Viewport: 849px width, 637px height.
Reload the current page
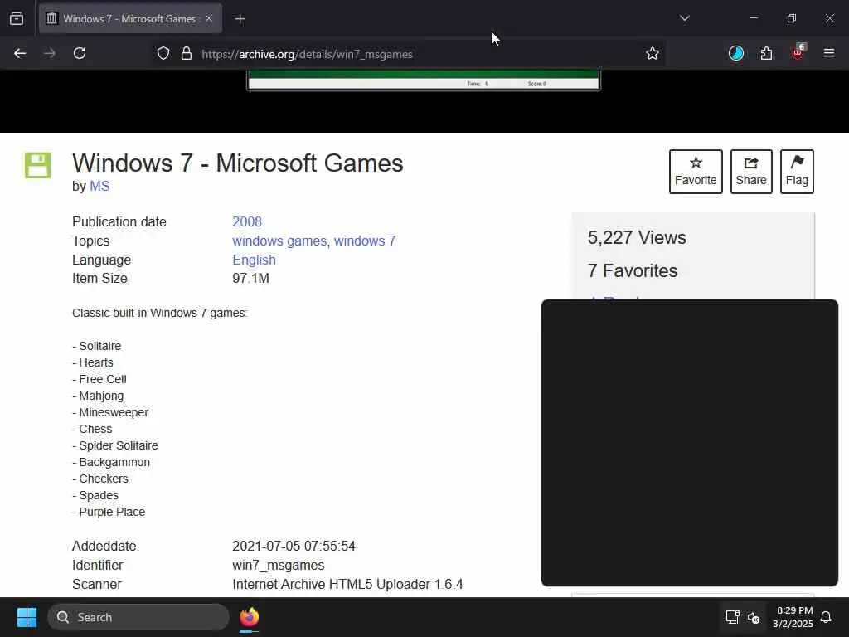point(80,53)
